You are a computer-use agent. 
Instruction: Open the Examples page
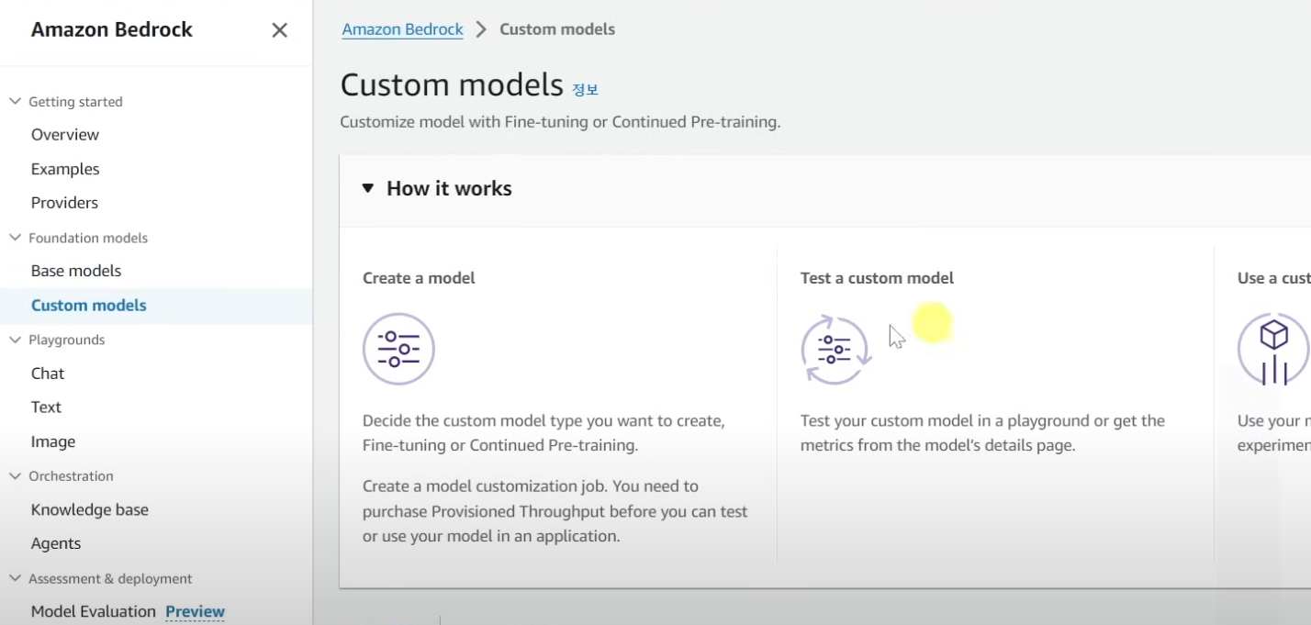[x=65, y=169]
